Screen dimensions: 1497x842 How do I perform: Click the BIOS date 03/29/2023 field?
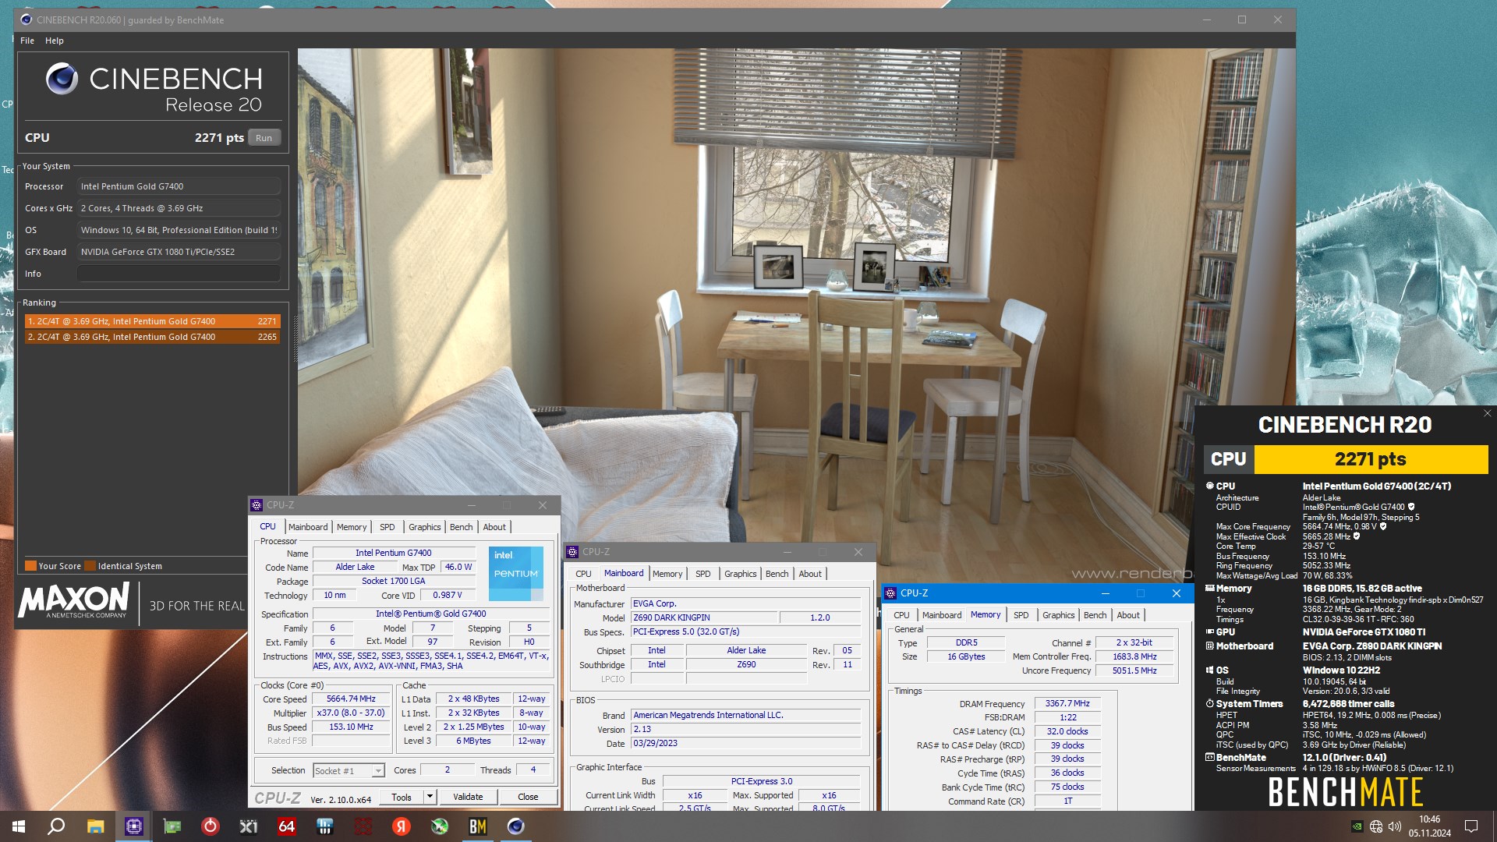(x=745, y=743)
